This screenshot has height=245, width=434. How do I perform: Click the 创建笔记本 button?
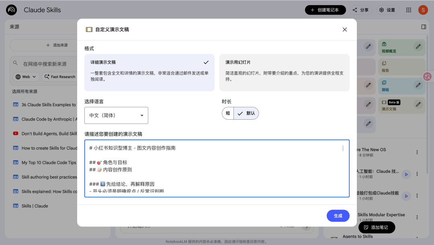[325, 10]
